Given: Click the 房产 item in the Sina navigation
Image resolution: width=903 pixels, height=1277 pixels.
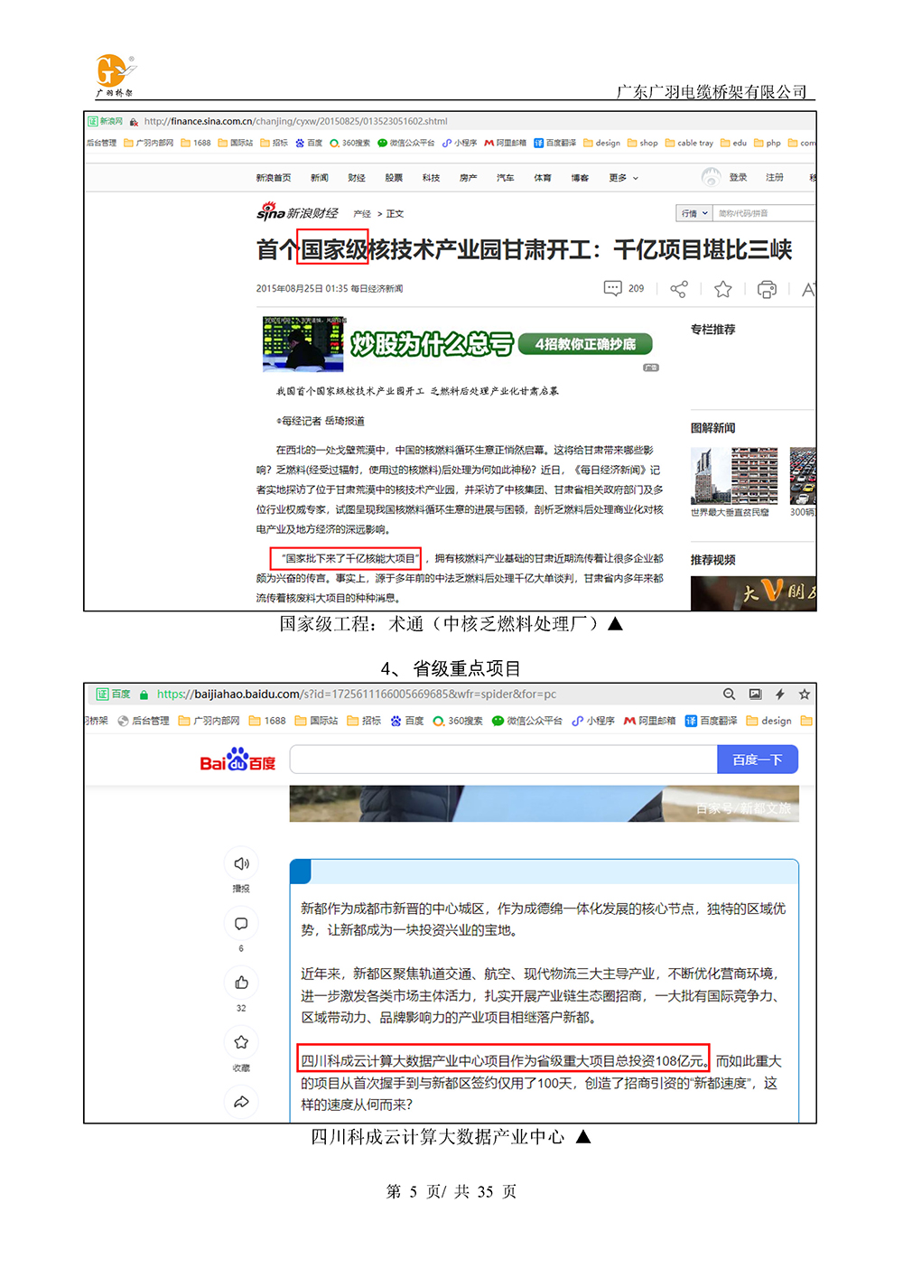Looking at the screenshot, I should (468, 178).
